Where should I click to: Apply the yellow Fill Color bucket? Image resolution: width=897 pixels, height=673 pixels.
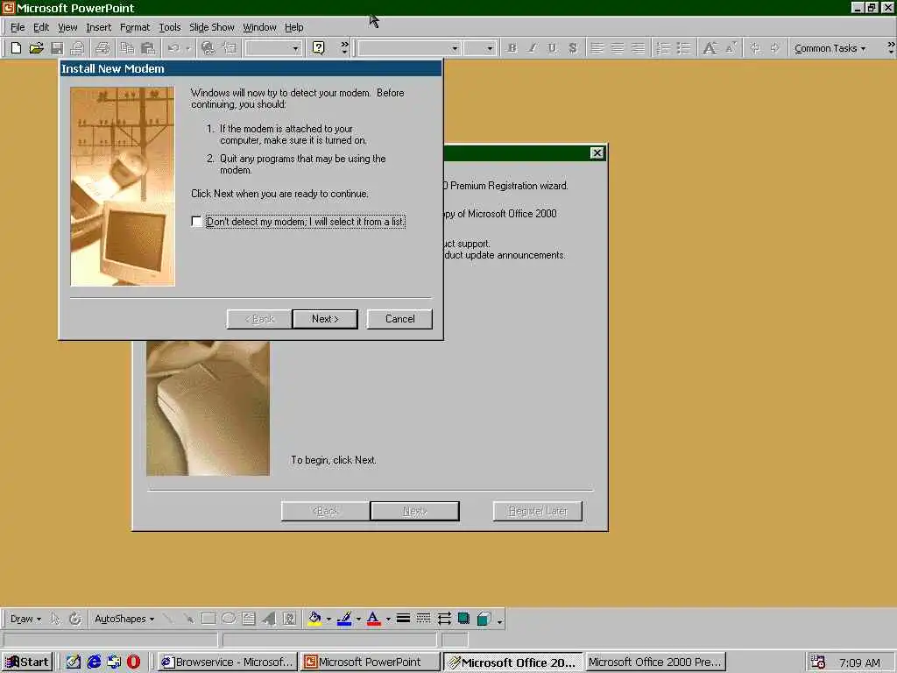pos(314,619)
